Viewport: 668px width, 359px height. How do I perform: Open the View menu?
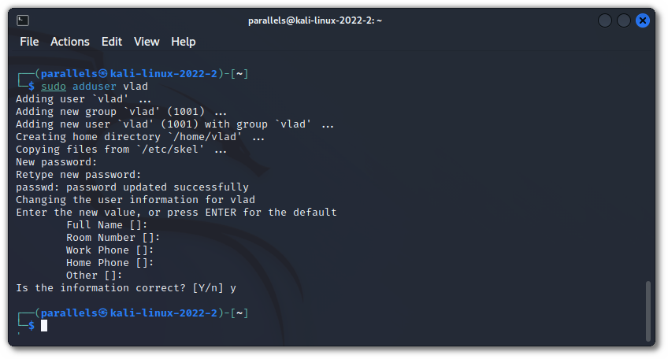[147, 42]
